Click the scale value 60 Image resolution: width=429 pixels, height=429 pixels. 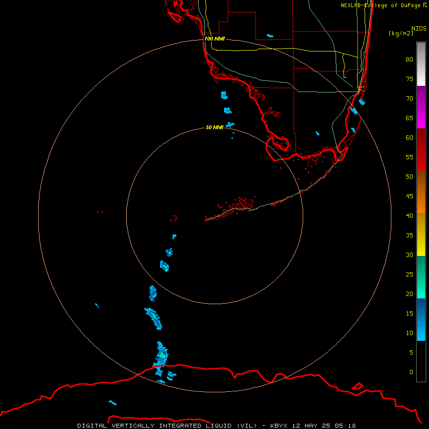point(409,137)
